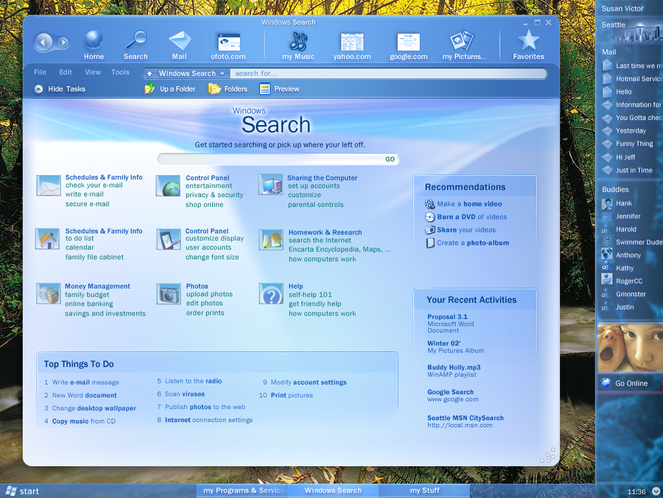Open the Preview view button

280,89
